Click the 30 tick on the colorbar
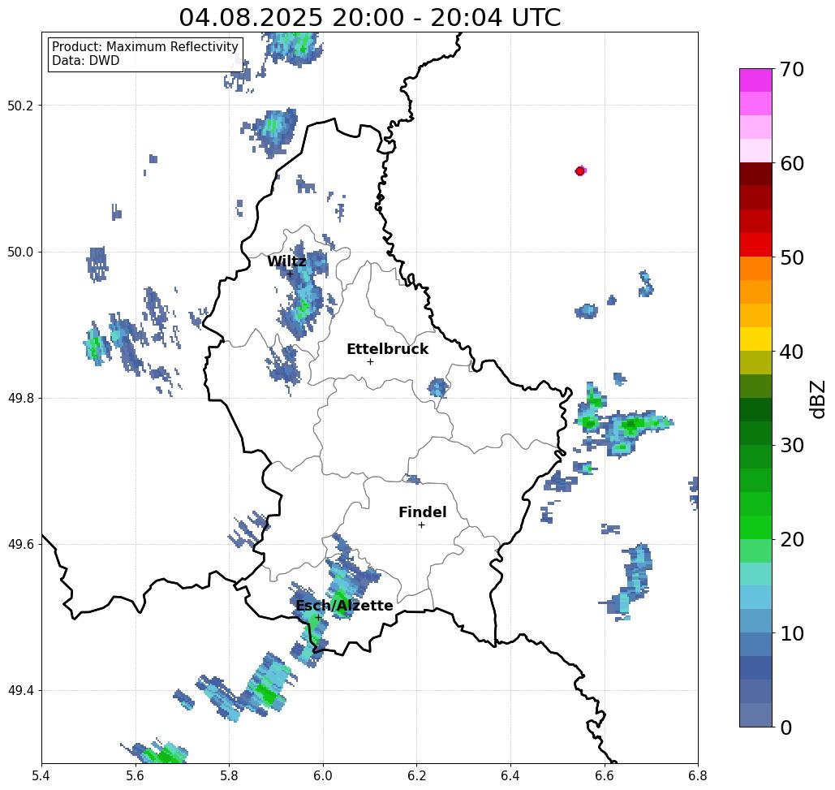The width and height of the screenshot is (835, 790). tap(792, 446)
